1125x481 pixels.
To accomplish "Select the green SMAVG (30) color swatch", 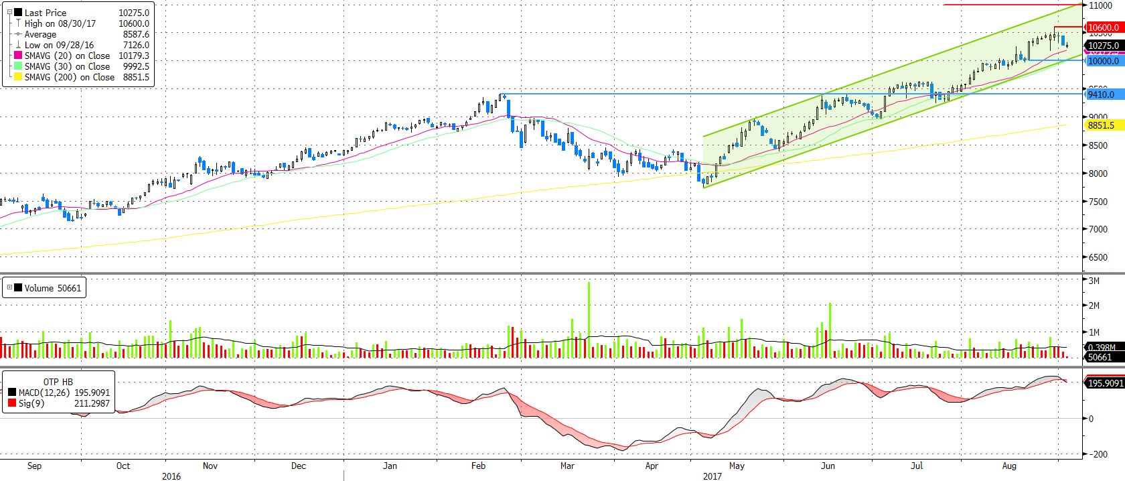I will point(18,66).
